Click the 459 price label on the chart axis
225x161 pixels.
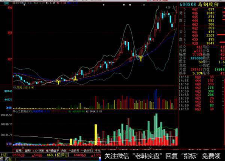(9, 7)
